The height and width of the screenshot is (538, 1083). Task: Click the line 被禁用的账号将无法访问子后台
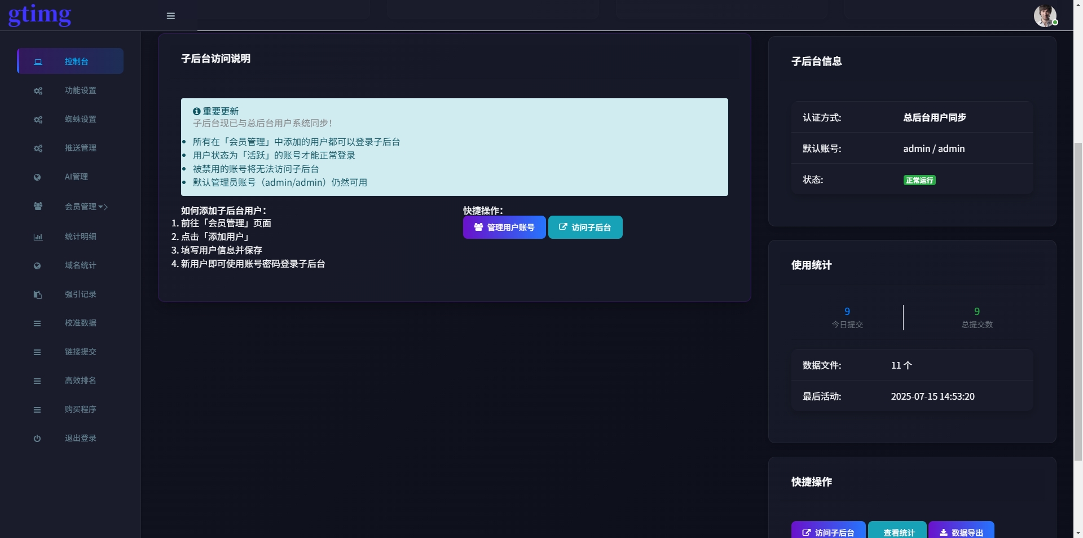coord(256,169)
